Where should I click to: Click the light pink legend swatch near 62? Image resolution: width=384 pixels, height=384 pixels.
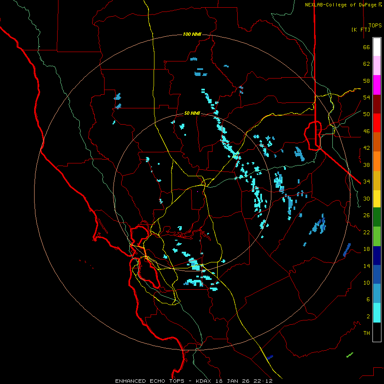(x=377, y=65)
